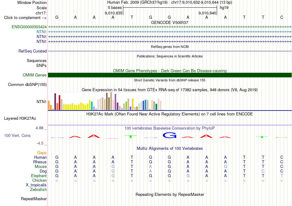The width and height of the screenshot is (292, 206).
Task: Click the green ENSG00000303424 transcript arrow line
Action: 170,27
